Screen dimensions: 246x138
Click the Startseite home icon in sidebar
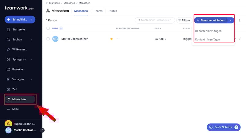coord(9,29)
